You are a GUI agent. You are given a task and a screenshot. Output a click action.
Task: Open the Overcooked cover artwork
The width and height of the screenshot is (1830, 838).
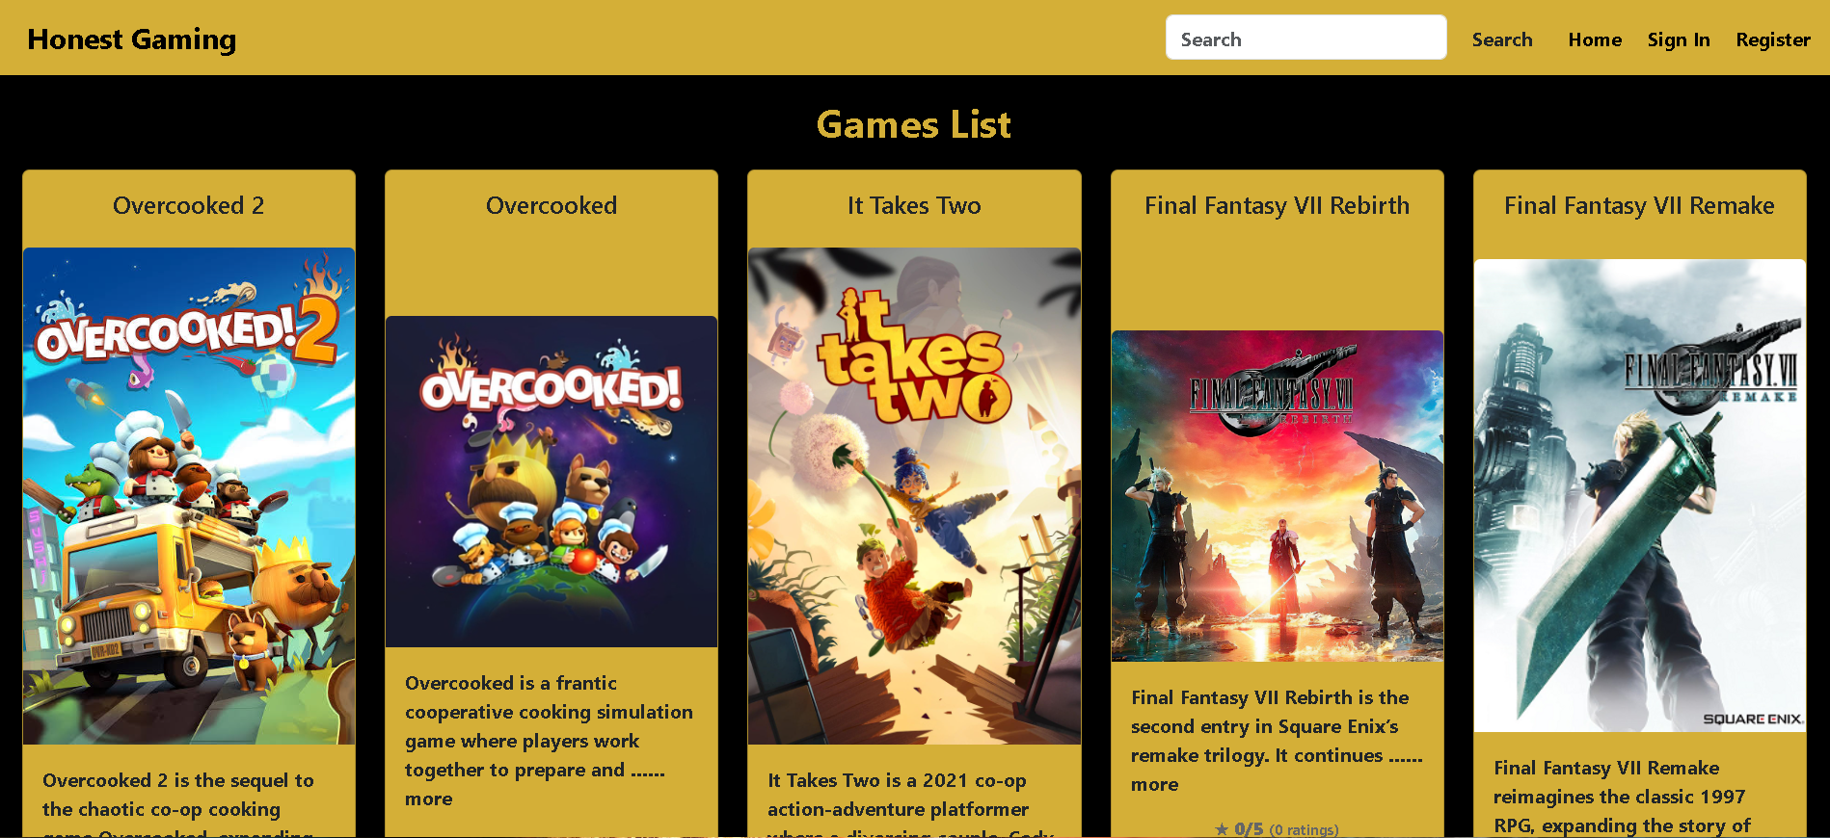pyautogui.click(x=552, y=482)
